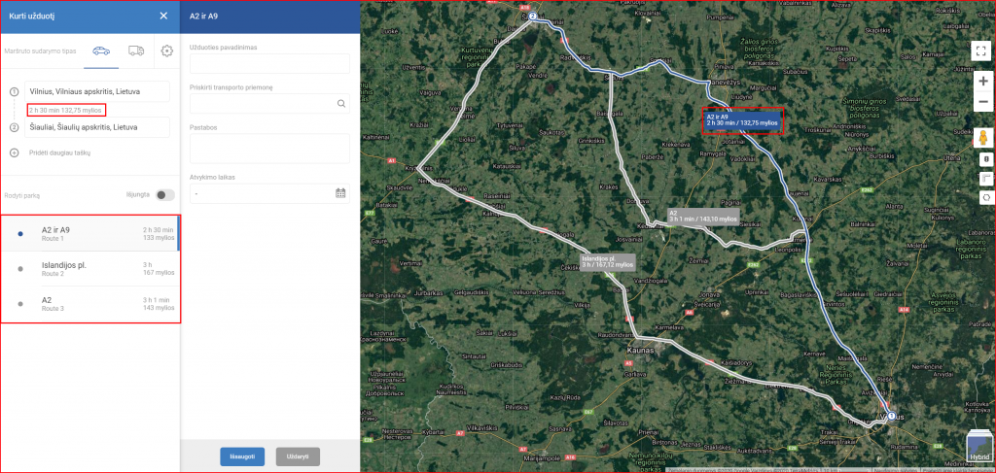This screenshot has height=473, width=996.
Task: Click the Islandijos pl. route map label
Action: coord(608,262)
